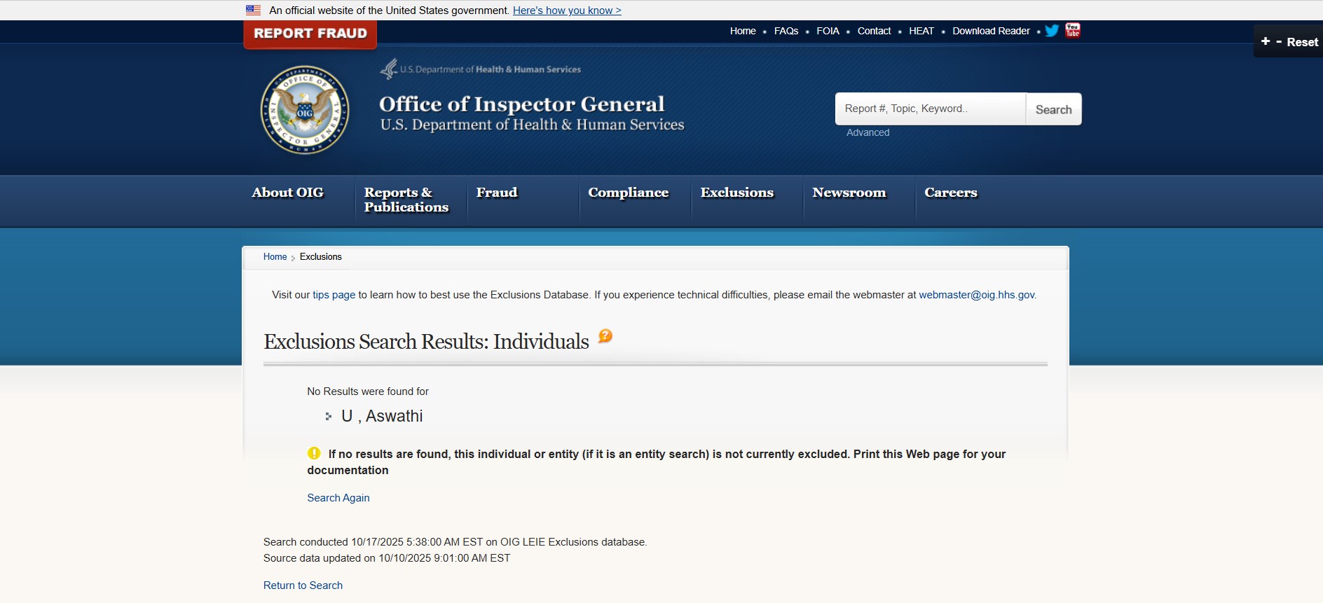
Task: Click the HHS department logo
Action: pyautogui.click(x=481, y=69)
